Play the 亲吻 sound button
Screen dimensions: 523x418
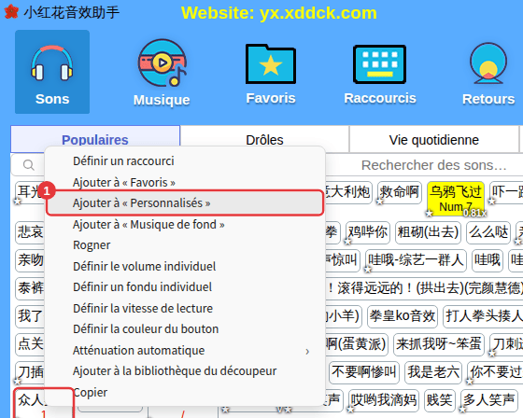coord(30,260)
